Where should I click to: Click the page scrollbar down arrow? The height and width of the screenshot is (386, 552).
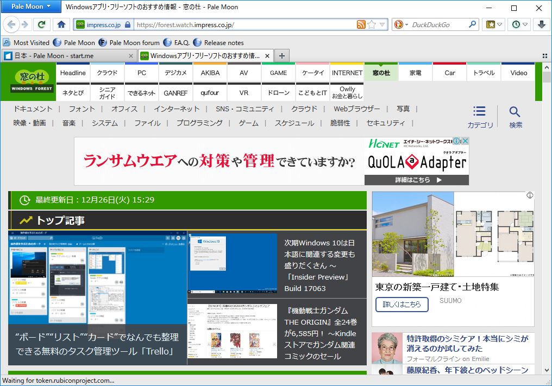click(547, 370)
